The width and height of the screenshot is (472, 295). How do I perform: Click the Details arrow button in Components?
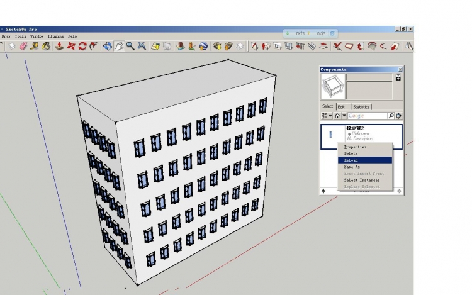pyautogui.click(x=399, y=116)
